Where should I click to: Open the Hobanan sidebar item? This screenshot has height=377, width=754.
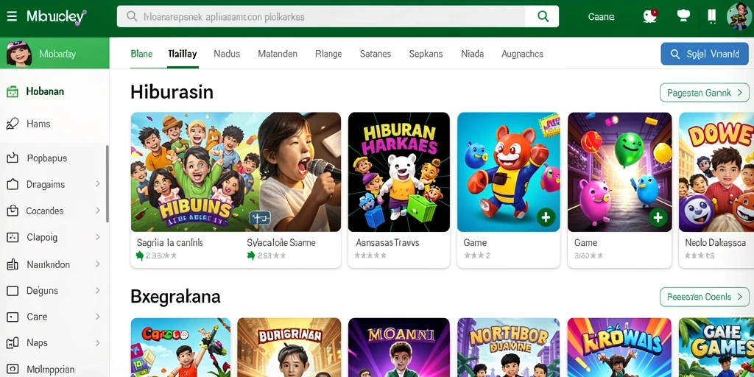point(54,91)
